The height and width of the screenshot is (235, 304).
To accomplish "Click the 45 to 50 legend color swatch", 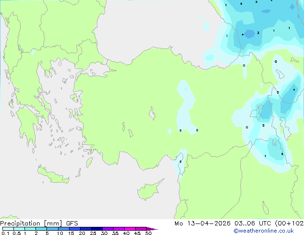I will tap(141, 229).
